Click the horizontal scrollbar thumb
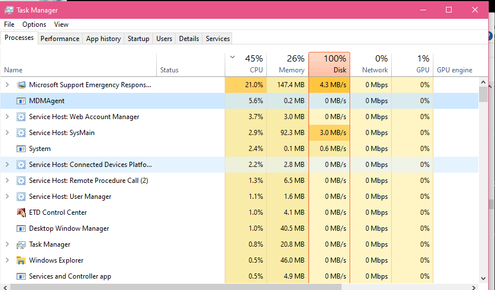The height and width of the screenshot is (290, 495). (x=176, y=287)
